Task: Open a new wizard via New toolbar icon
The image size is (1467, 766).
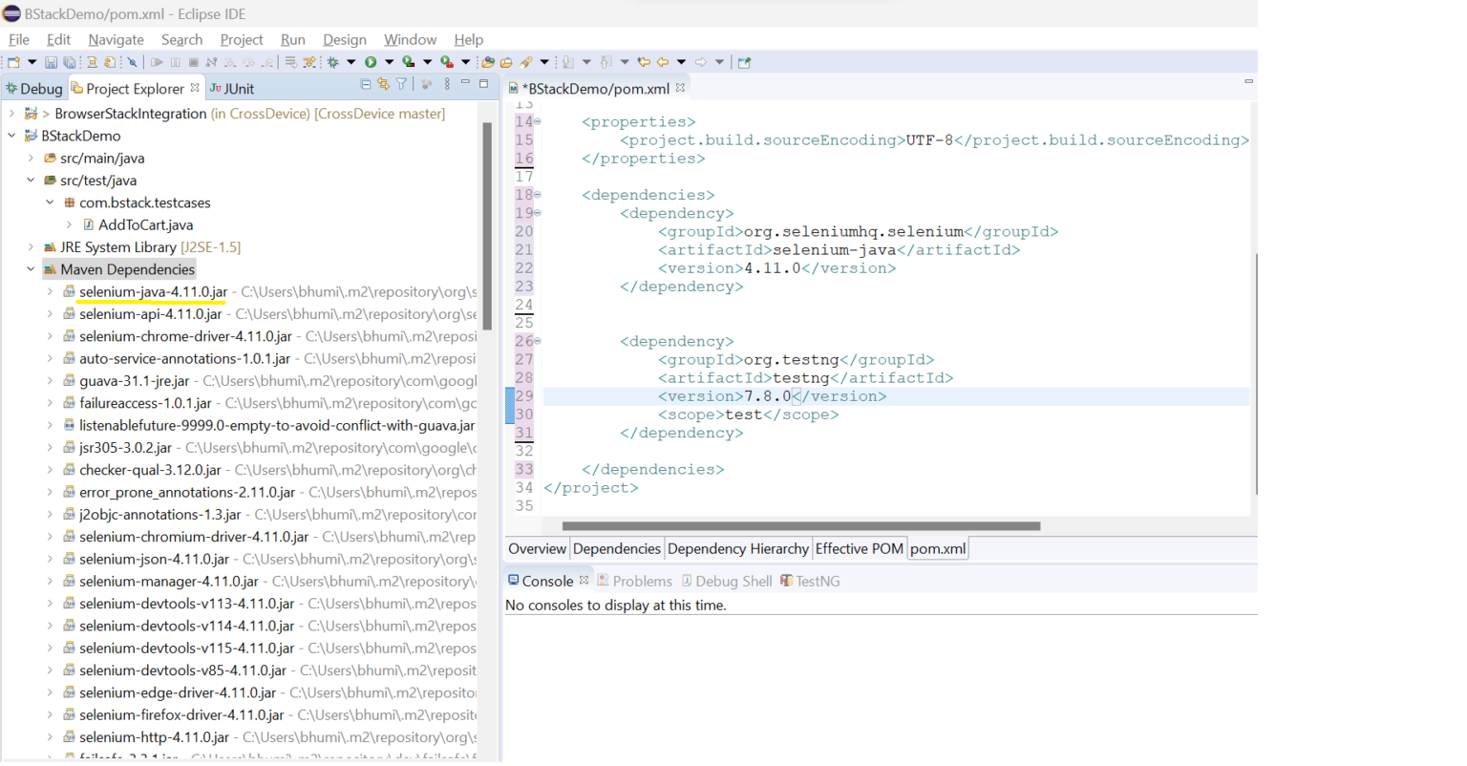Action: [14, 61]
